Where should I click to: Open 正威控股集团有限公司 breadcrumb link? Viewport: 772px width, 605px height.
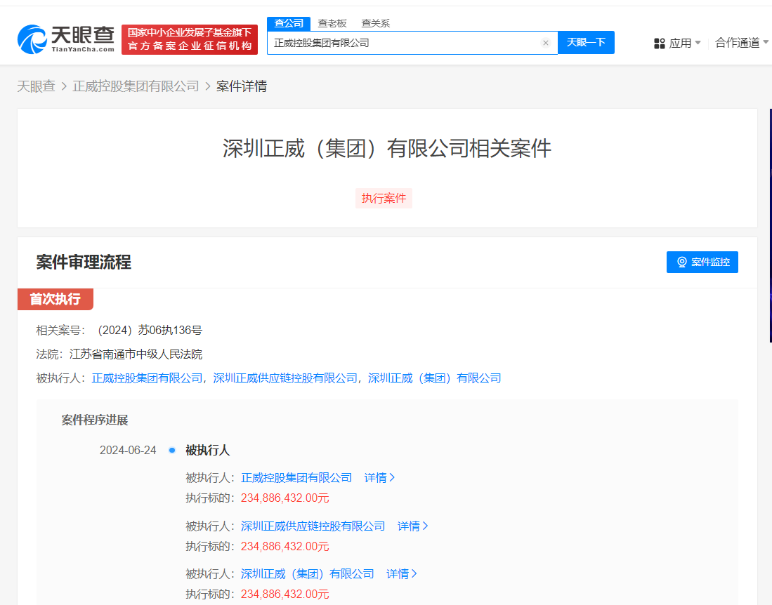(x=136, y=86)
